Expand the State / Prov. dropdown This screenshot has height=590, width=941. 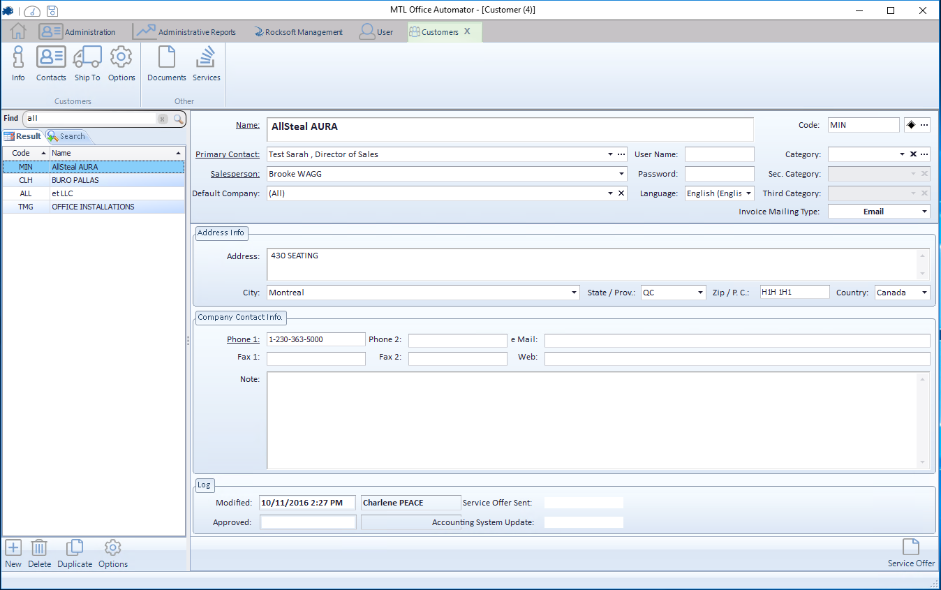700,293
